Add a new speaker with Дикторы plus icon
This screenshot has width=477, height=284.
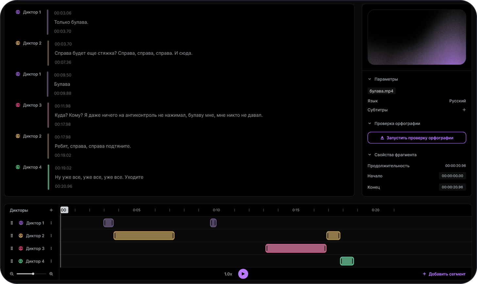[x=51, y=210]
